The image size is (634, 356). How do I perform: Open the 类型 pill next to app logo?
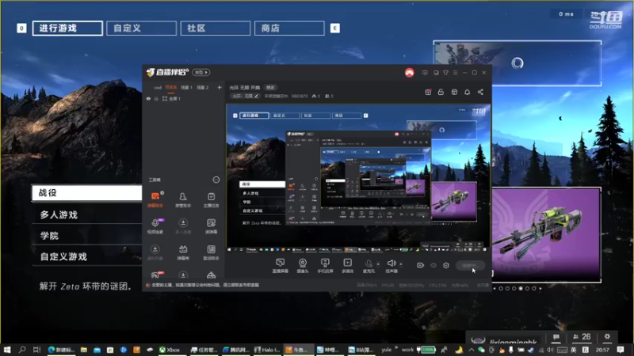click(201, 72)
